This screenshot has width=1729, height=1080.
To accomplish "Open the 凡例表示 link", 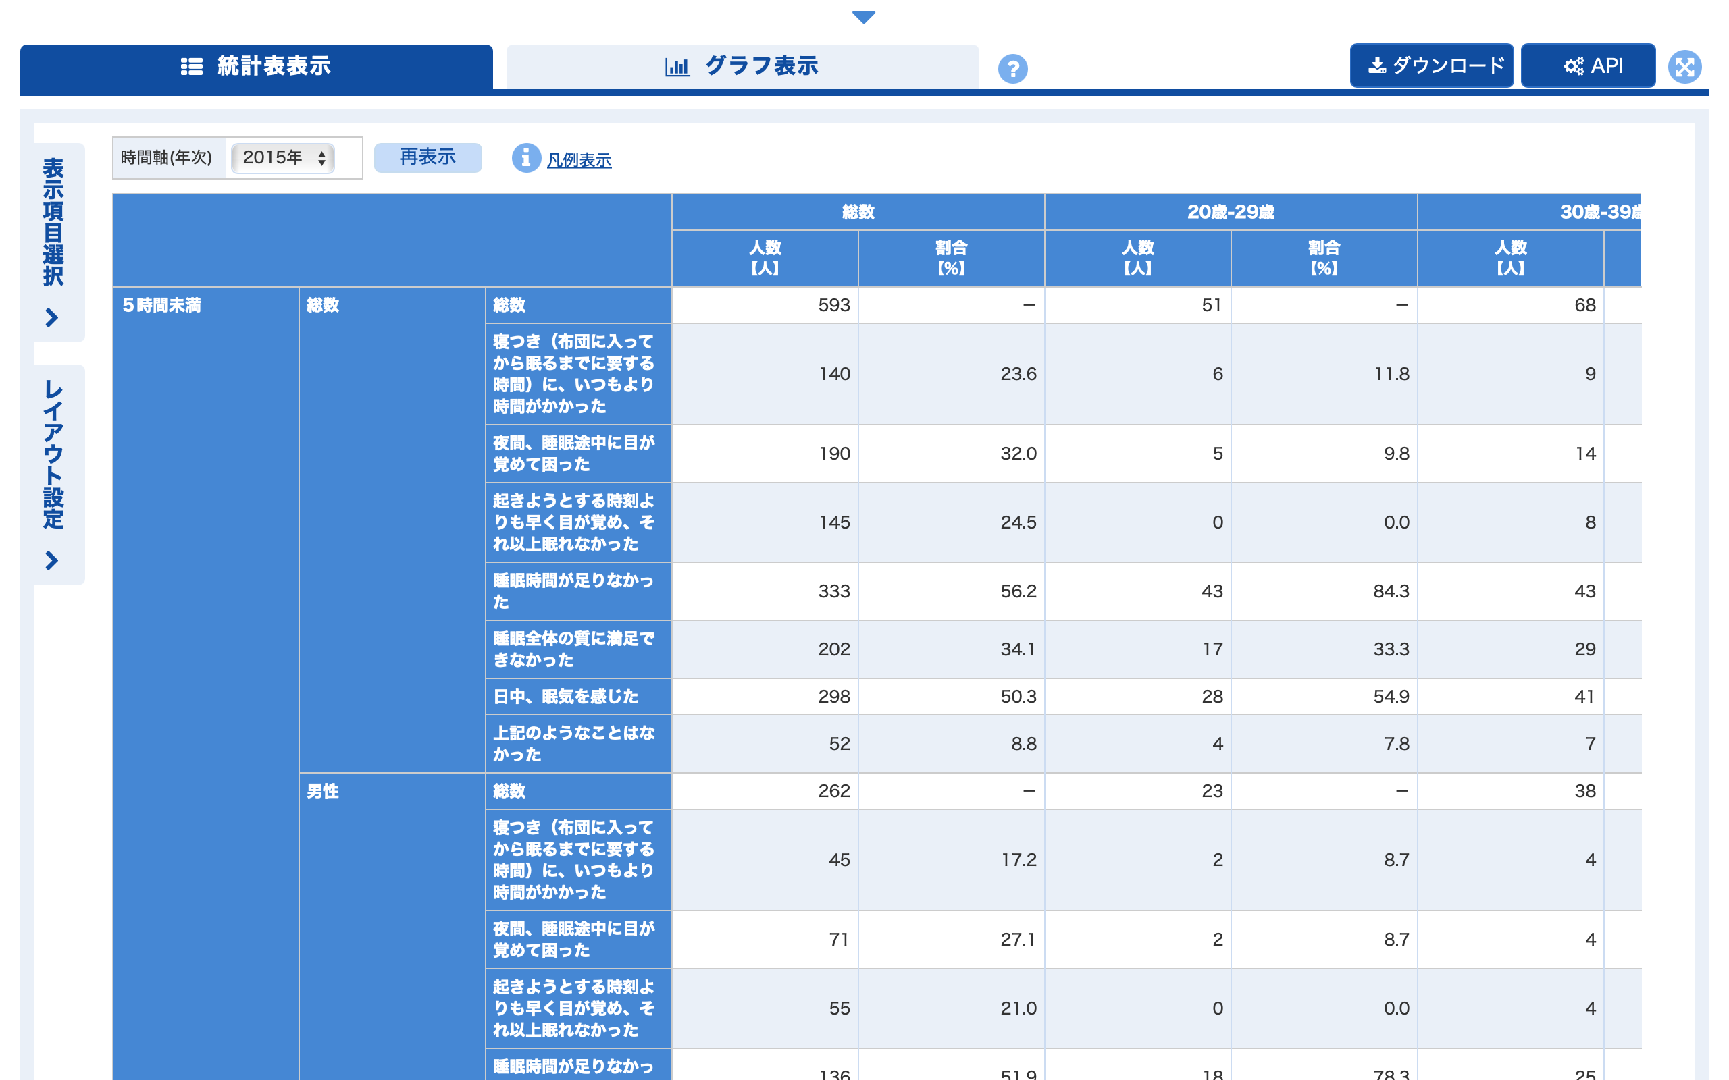I will coord(579,160).
